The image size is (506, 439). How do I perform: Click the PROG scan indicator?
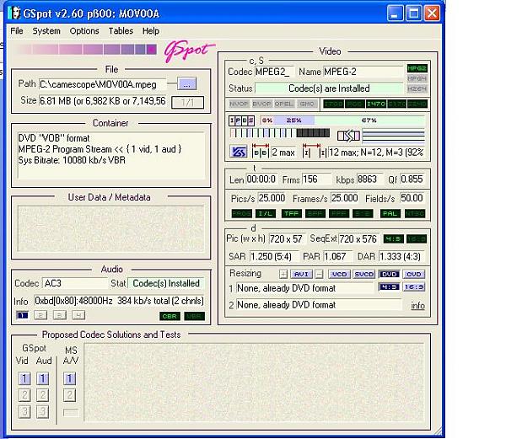coord(242,213)
